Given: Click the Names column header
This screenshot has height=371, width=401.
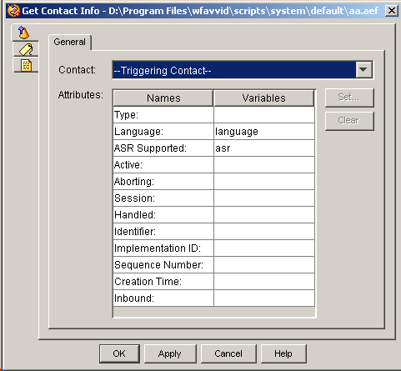Looking at the screenshot, I should pyautogui.click(x=163, y=98).
